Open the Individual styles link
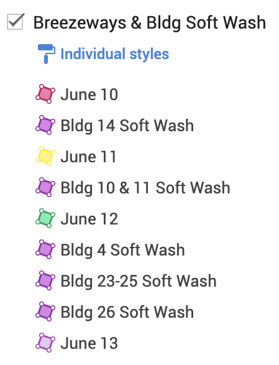Image resolution: width=279 pixels, height=365 pixels. (115, 54)
